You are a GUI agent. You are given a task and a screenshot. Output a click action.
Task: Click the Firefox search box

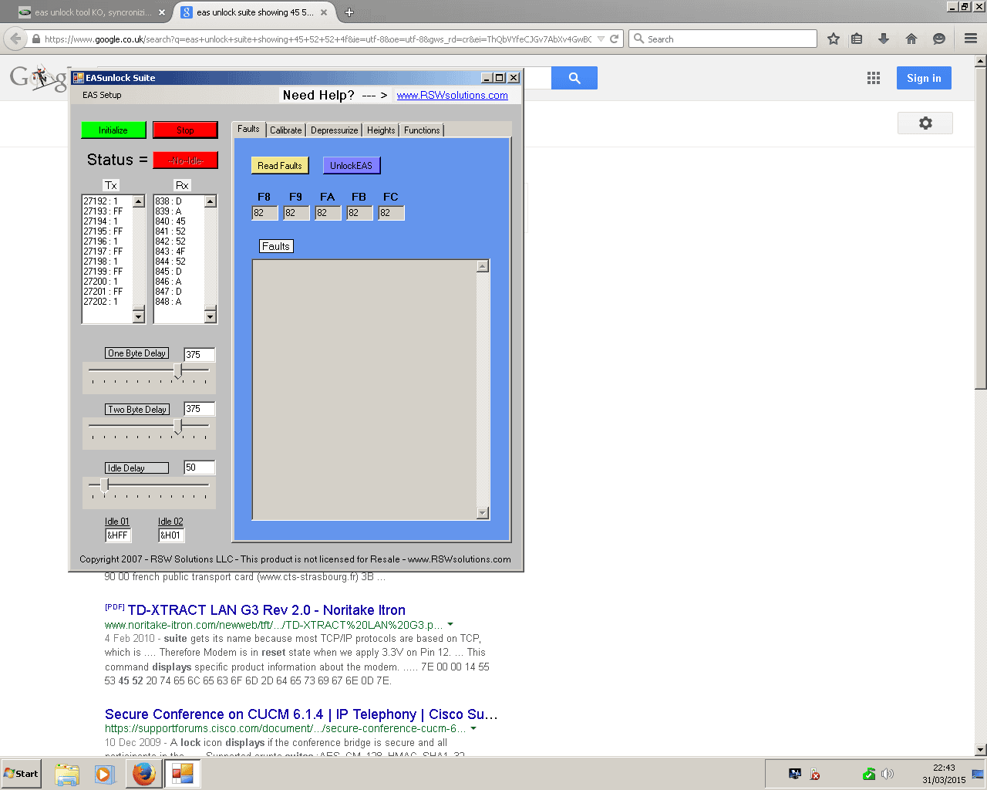point(723,39)
